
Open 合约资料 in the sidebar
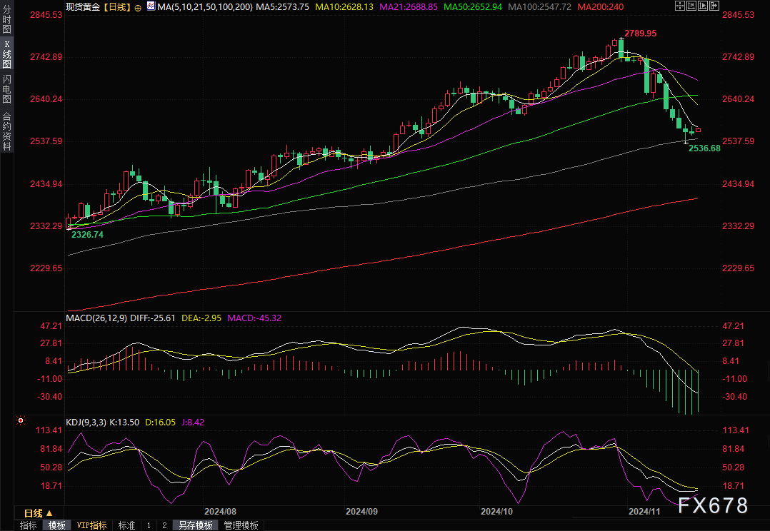(7, 131)
